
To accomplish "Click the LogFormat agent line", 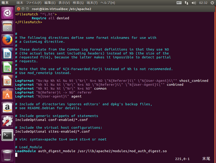I will [x=48, y=96].
